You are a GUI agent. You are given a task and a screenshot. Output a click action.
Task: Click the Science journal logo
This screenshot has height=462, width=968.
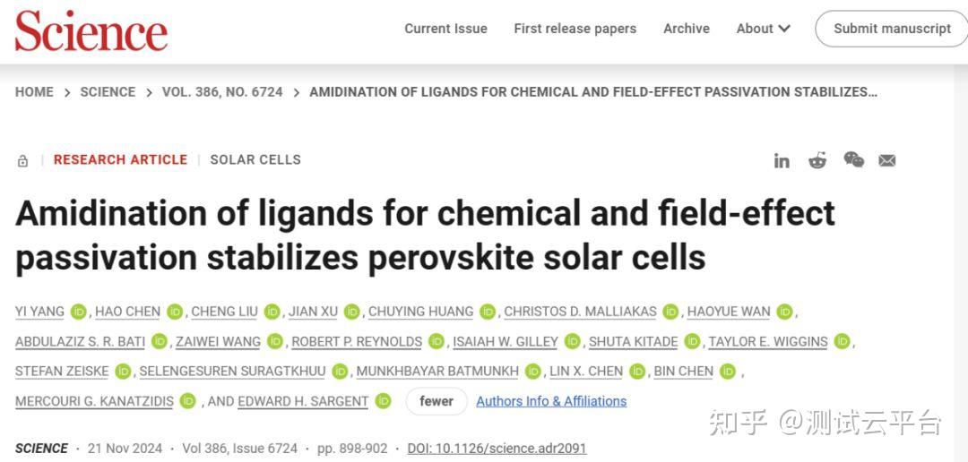[91, 31]
